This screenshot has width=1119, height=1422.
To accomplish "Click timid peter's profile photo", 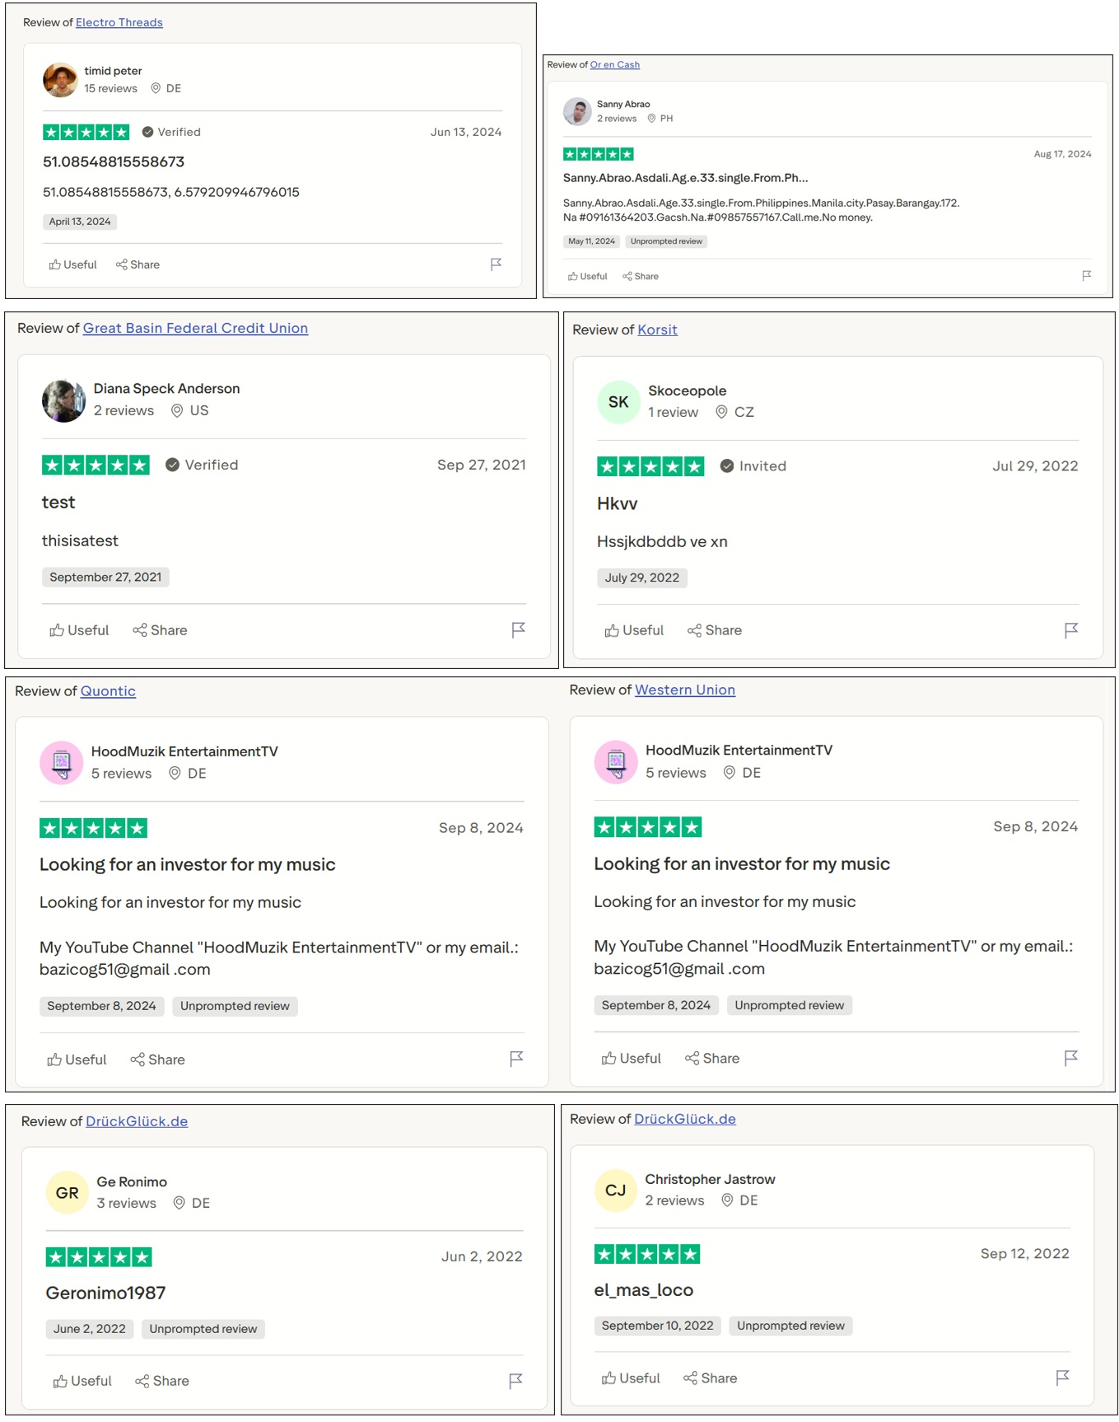I will (60, 80).
